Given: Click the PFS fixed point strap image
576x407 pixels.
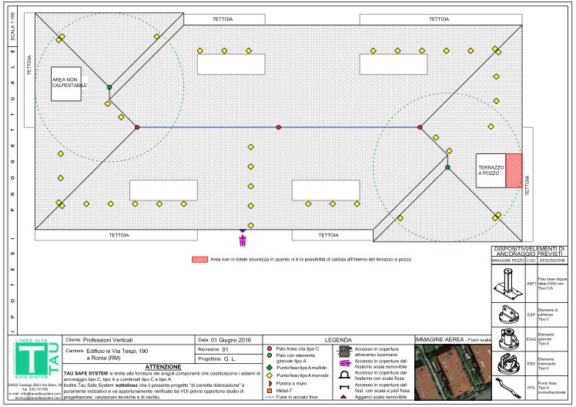Looking at the screenshot, I should click(508, 388).
